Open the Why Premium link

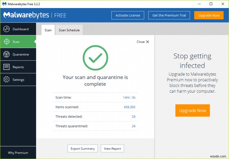tap(18, 153)
